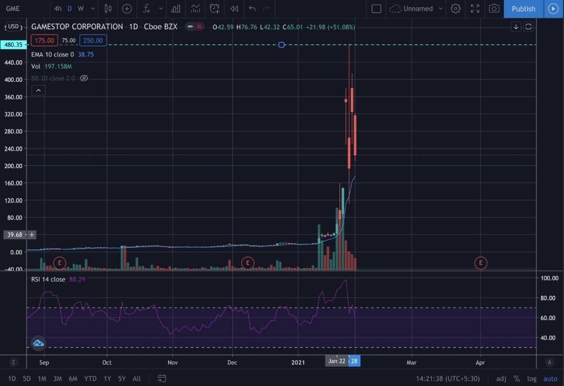
Task: Open the December earnings E marker
Action: coord(248,263)
